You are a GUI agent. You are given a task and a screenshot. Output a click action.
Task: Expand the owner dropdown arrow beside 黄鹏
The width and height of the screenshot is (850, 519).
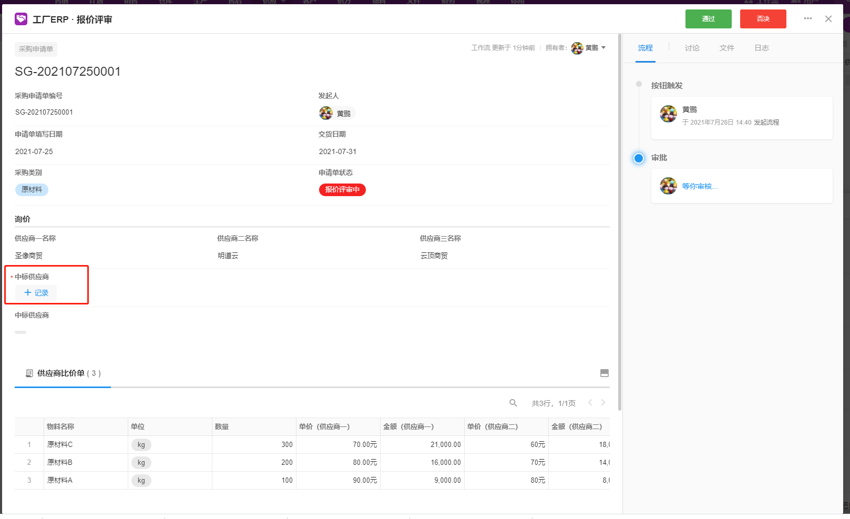pyautogui.click(x=603, y=48)
